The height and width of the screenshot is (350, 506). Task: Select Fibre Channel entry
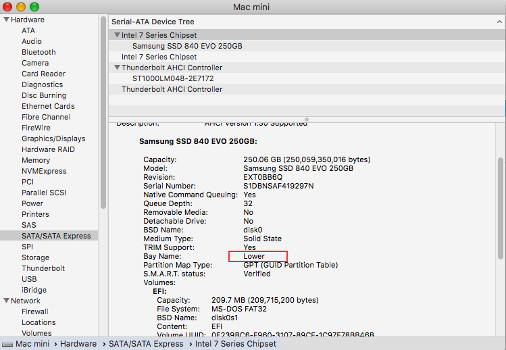pyautogui.click(x=46, y=117)
